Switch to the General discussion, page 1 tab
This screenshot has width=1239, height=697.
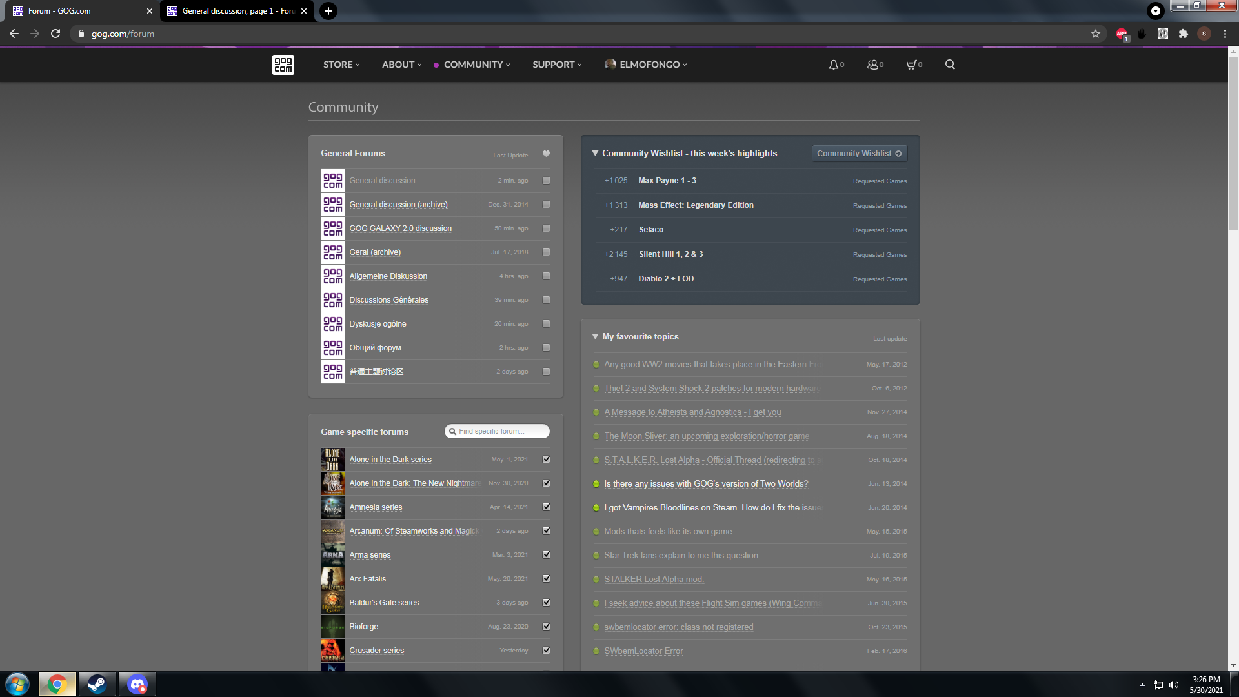coord(236,11)
